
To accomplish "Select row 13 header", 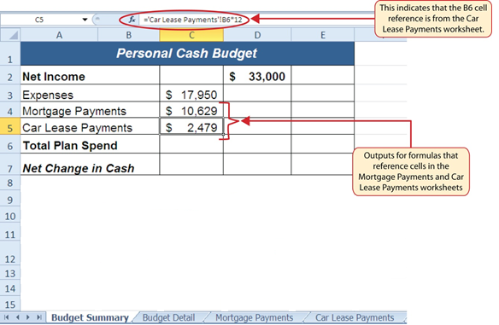I will (10, 273).
